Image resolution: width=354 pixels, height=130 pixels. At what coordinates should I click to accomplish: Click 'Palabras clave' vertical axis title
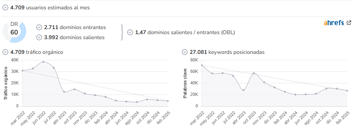[x=185, y=83]
